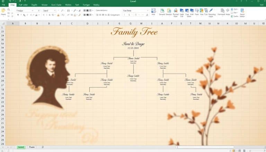Click the 'Tizit' ribbon icon

coord(206,11)
